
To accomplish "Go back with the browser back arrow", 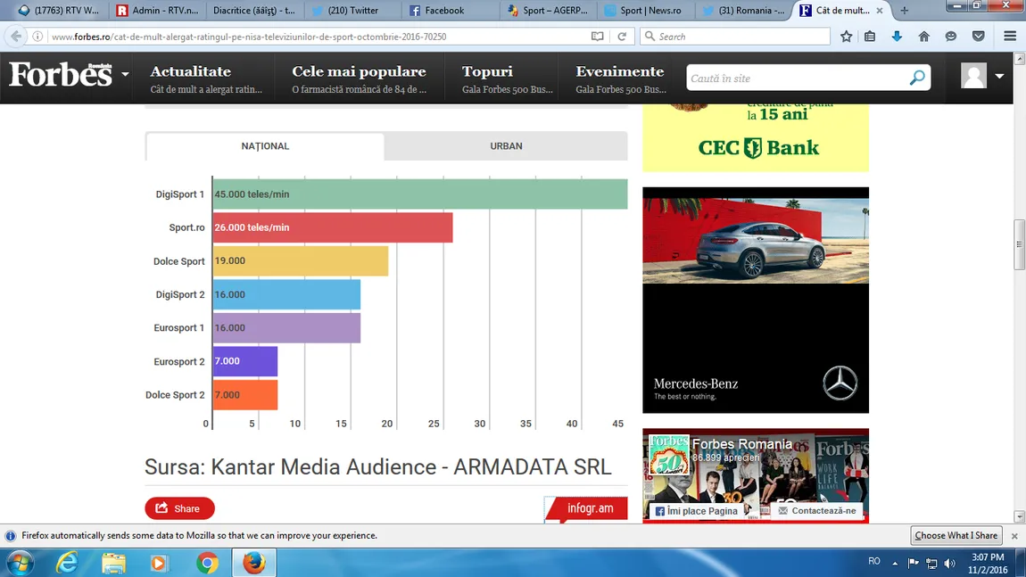I will pos(16,37).
